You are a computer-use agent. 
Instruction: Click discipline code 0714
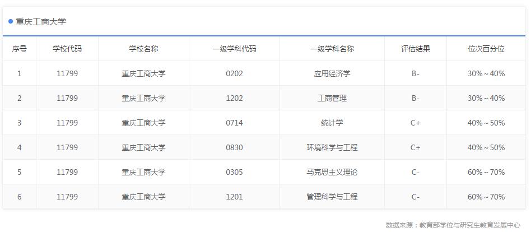tap(234, 123)
